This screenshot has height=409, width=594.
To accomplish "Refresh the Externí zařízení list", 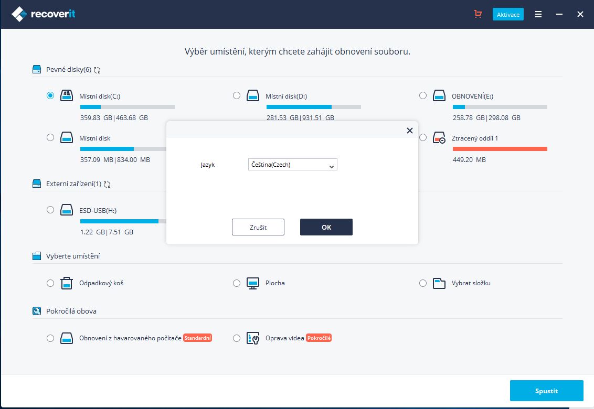I will click(107, 185).
